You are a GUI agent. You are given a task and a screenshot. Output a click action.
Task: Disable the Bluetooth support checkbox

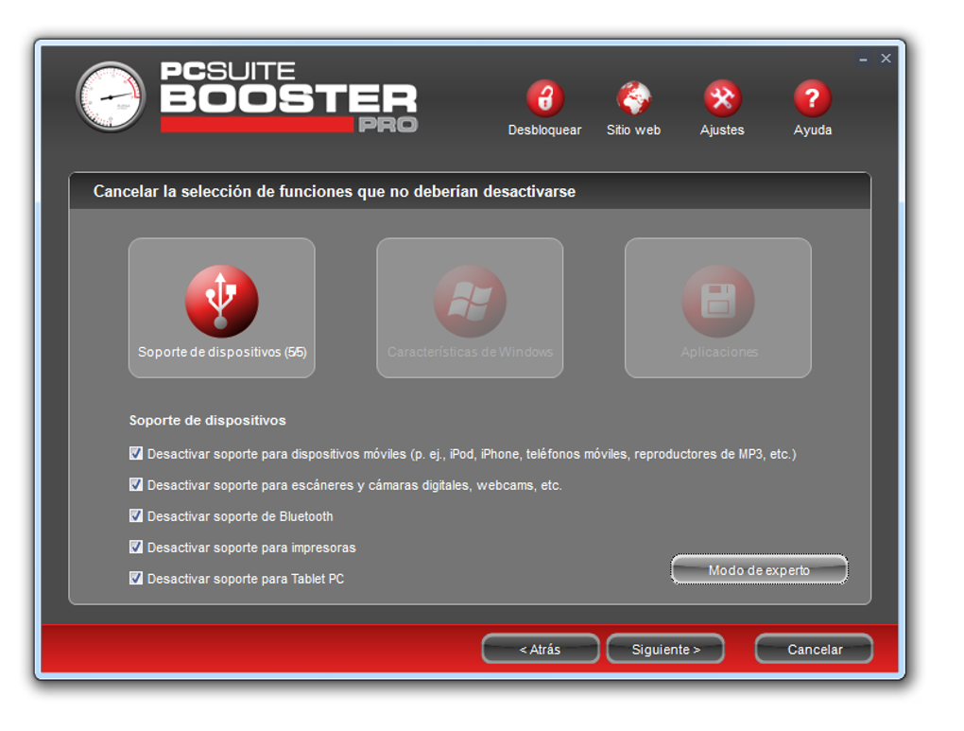coord(135,515)
